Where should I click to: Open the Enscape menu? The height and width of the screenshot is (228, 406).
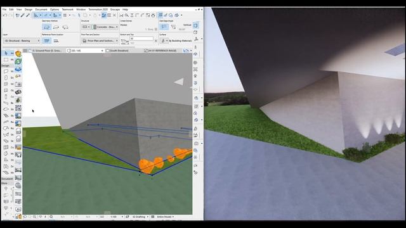tap(115, 9)
